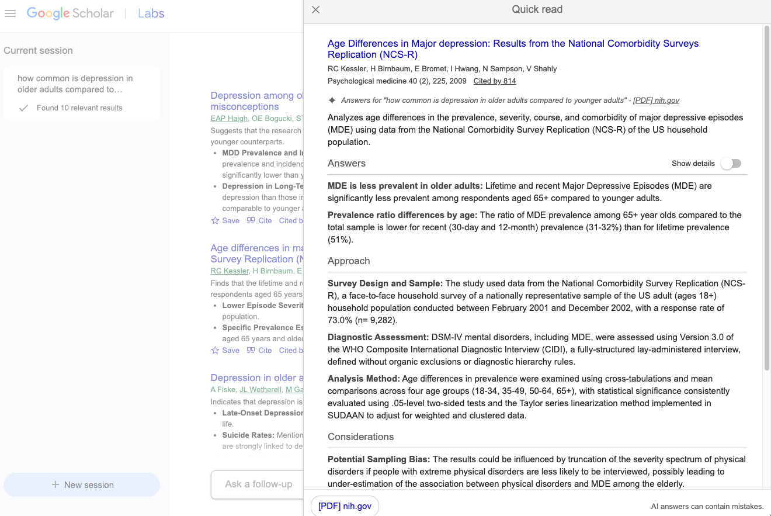Click the checkmark next to Found 10 relevant results
The height and width of the screenshot is (516, 771).
pos(24,108)
